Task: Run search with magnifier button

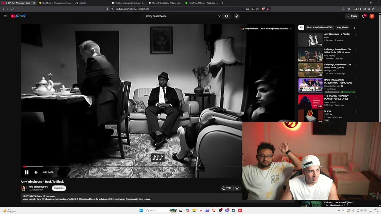Action: click(x=227, y=16)
